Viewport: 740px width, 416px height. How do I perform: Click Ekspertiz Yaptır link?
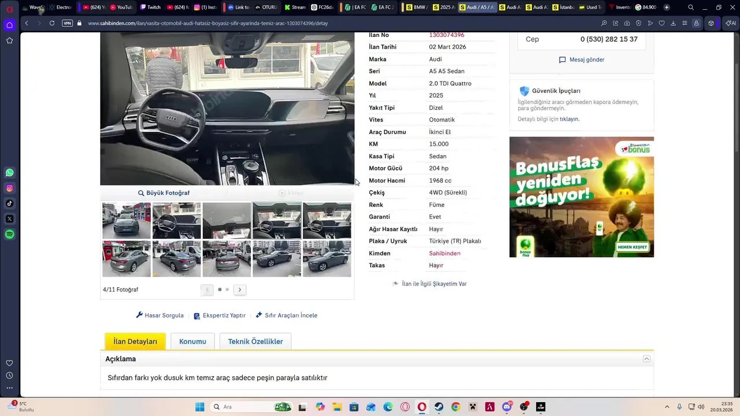[x=220, y=315]
